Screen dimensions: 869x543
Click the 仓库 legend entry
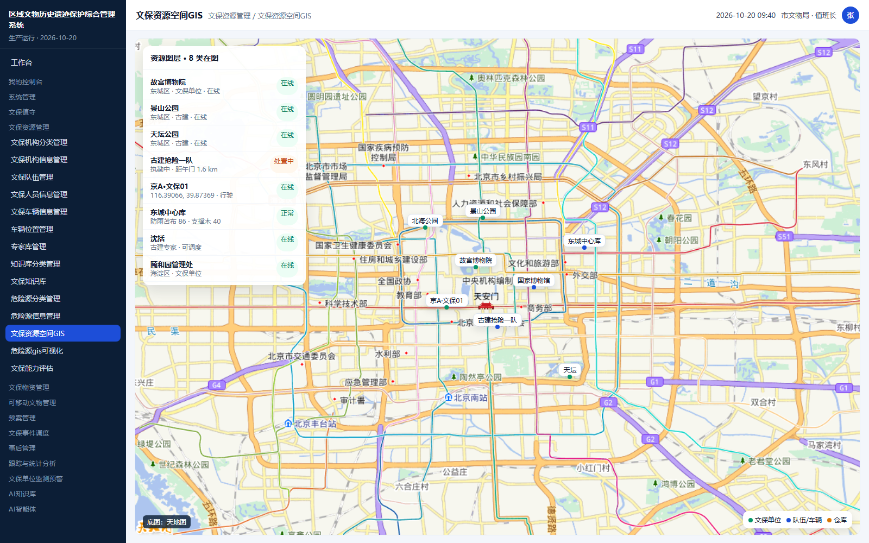[x=837, y=520]
